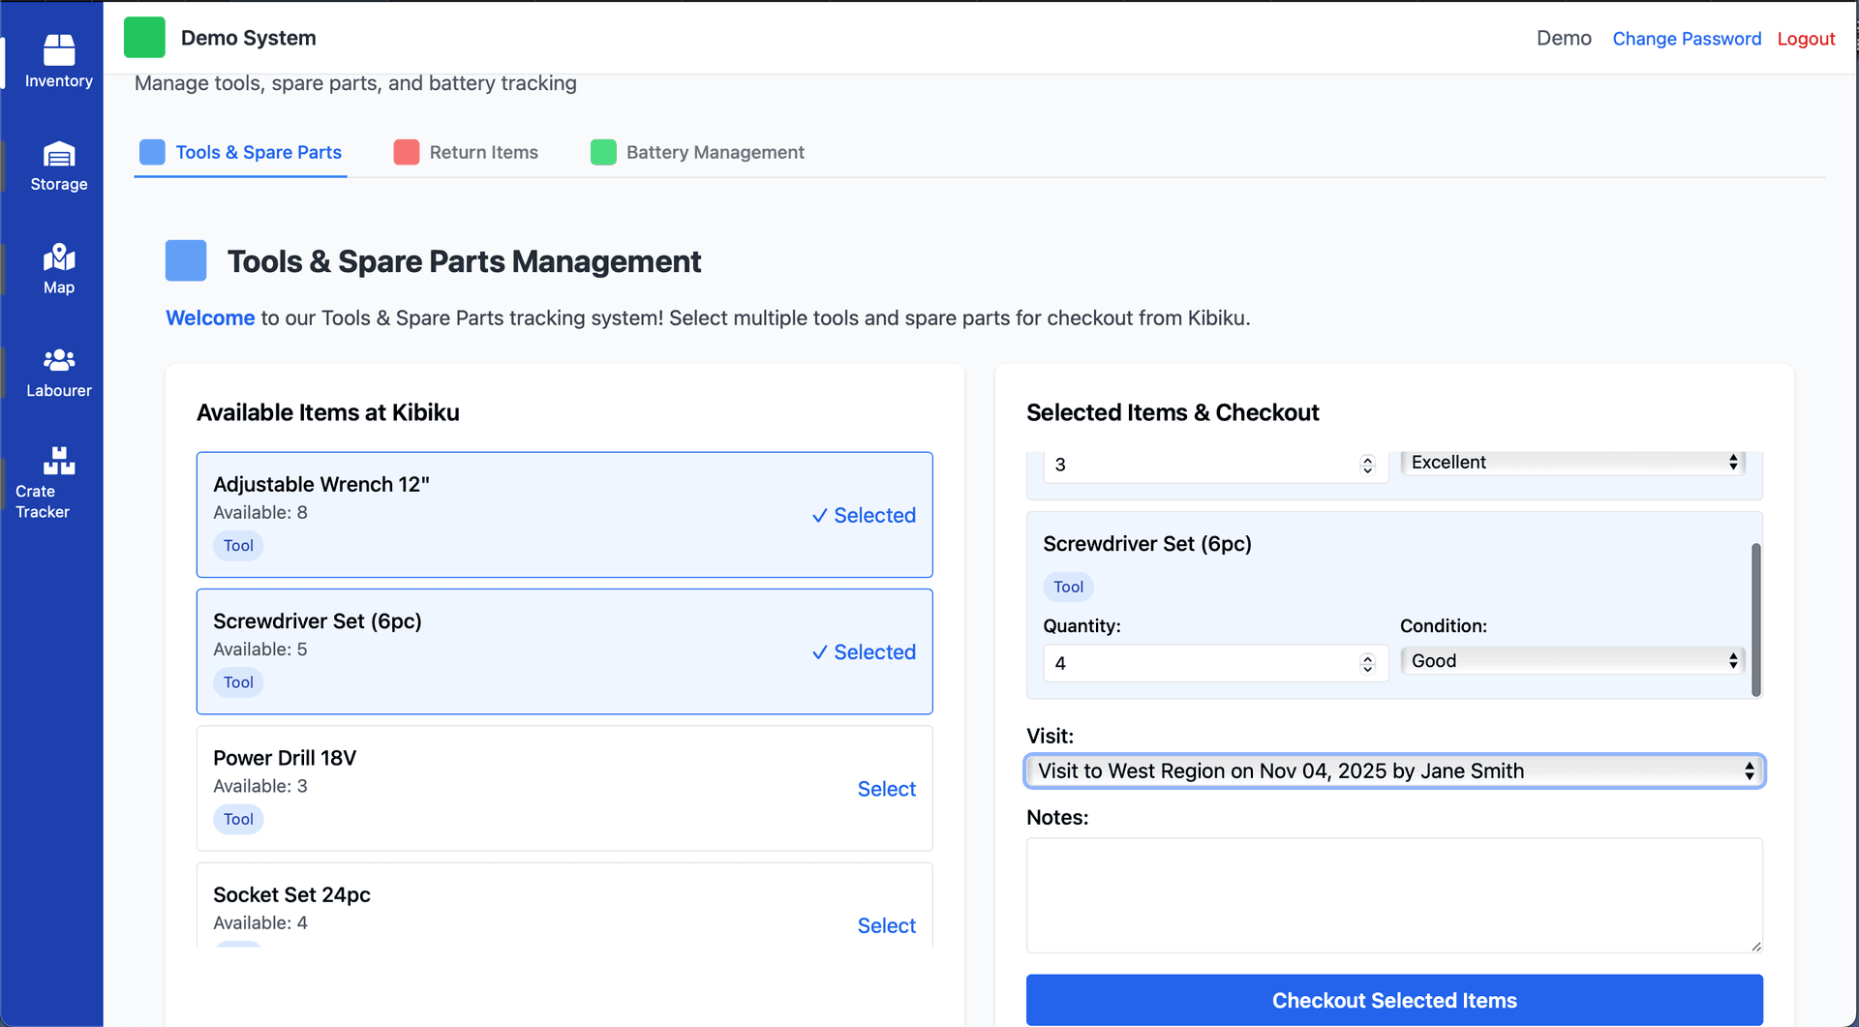Open the Condition dropdown showing Good

click(1570, 660)
